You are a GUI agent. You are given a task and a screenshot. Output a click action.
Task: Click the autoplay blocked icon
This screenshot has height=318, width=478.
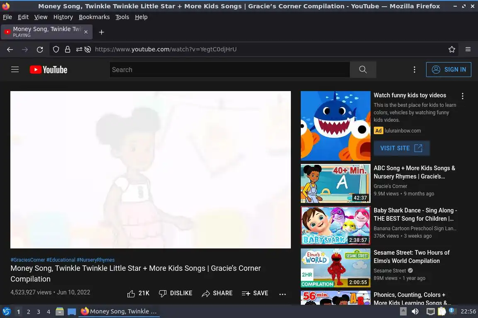coord(88,49)
